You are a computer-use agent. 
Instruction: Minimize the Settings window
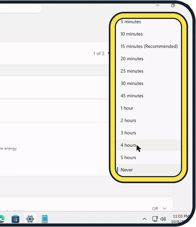tap(157, 5)
